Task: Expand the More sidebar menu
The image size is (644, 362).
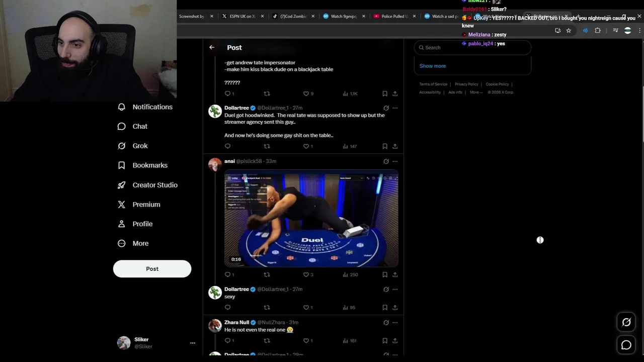Action: pyautogui.click(x=133, y=243)
